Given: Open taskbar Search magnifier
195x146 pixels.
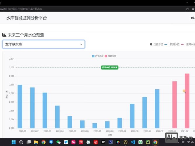Looking at the screenshot, I should tap(21, 142).
